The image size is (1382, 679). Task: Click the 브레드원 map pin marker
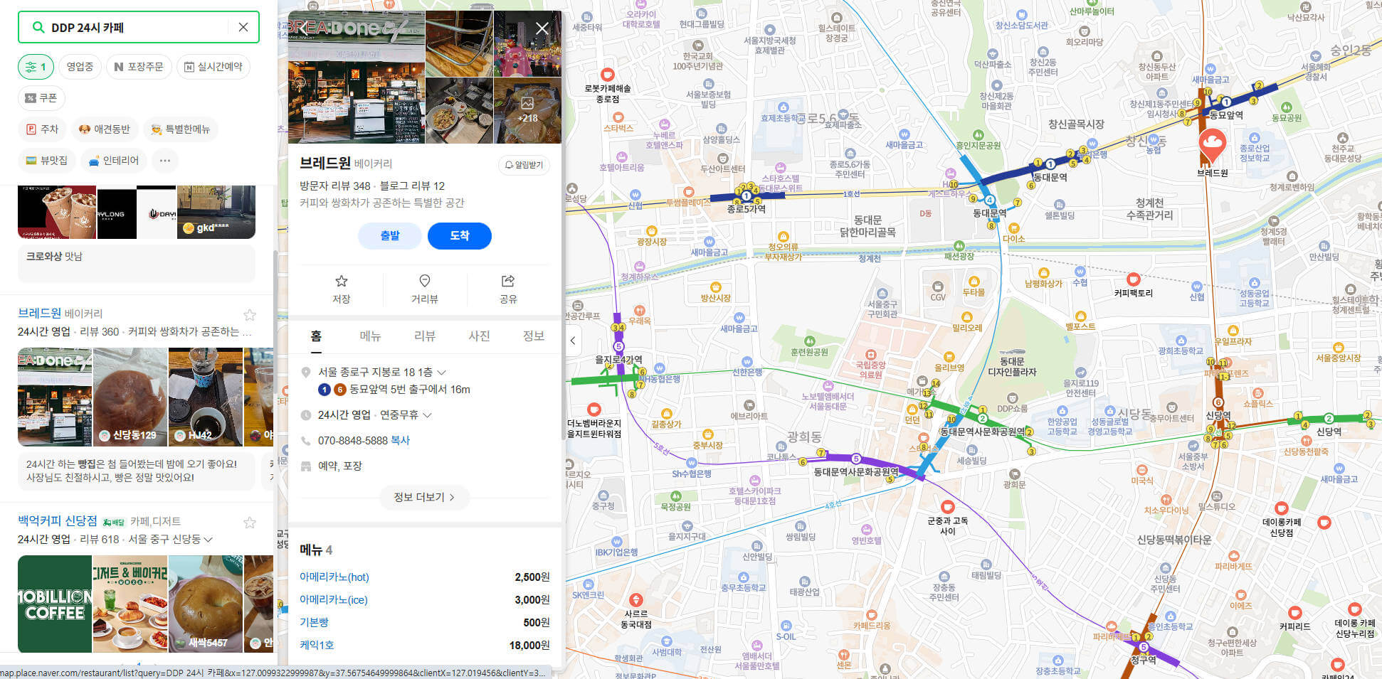[x=1212, y=146]
